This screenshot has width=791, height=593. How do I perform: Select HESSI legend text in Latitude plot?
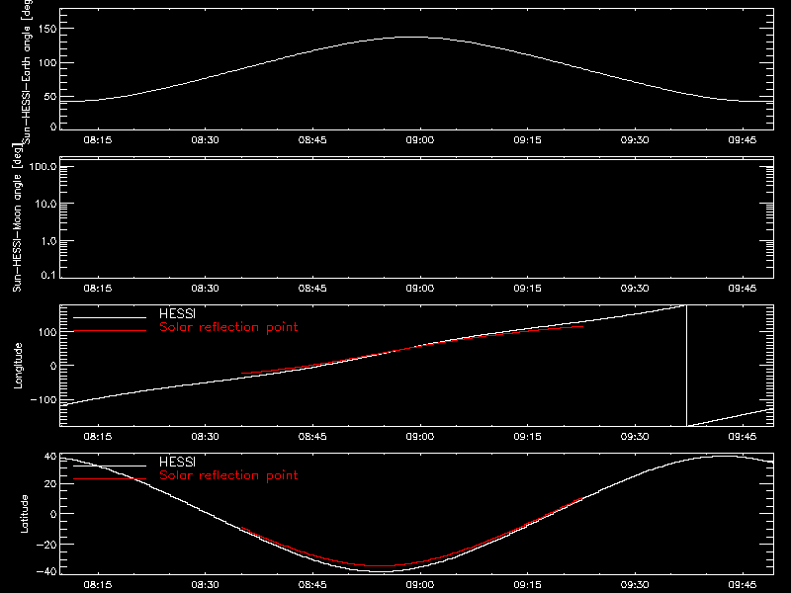(x=177, y=462)
